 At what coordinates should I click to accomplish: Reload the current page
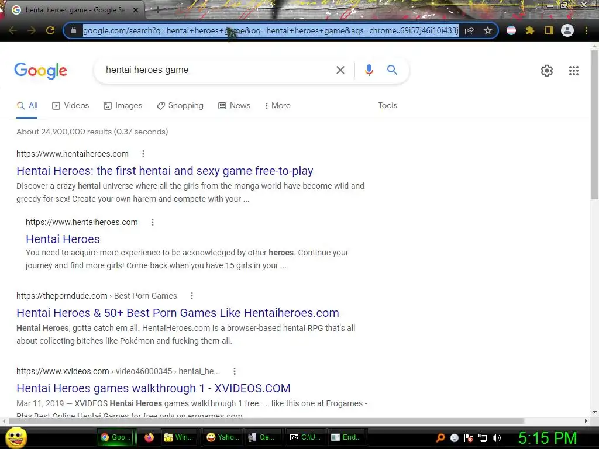(x=50, y=30)
